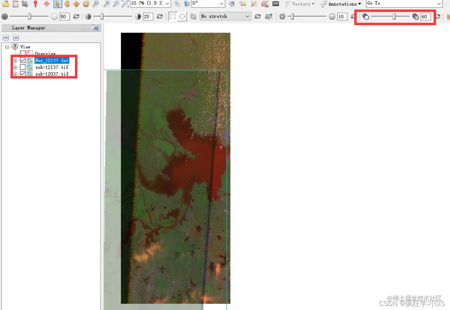Open the Annotations menu
This screenshot has width=450, height=310.
341,4
